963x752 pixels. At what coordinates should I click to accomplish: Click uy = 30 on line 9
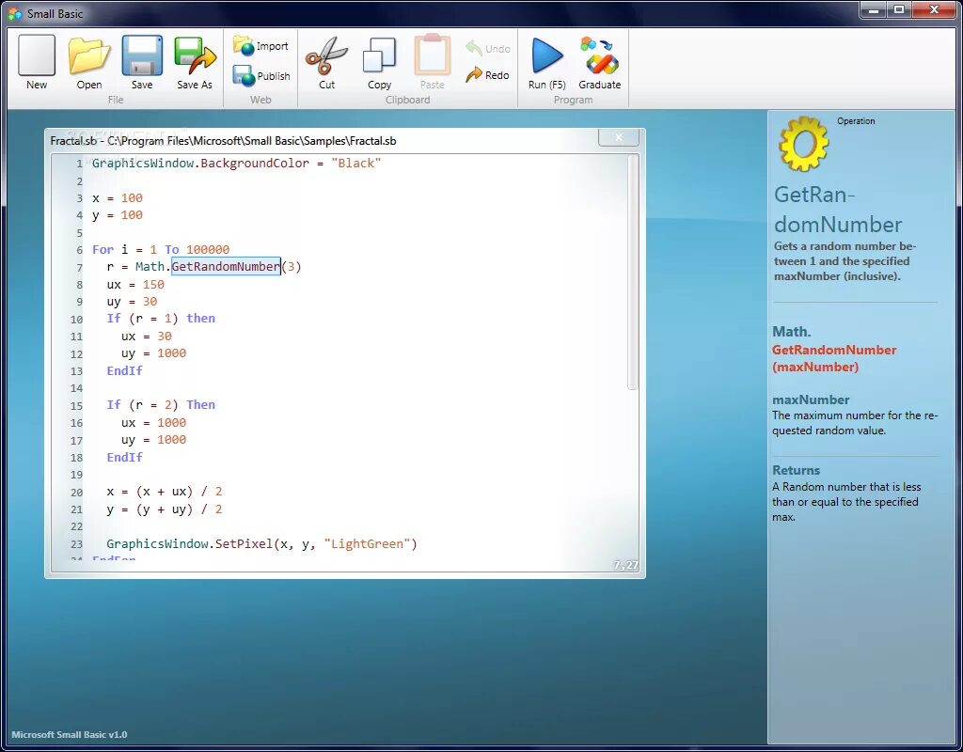[132, 302]
